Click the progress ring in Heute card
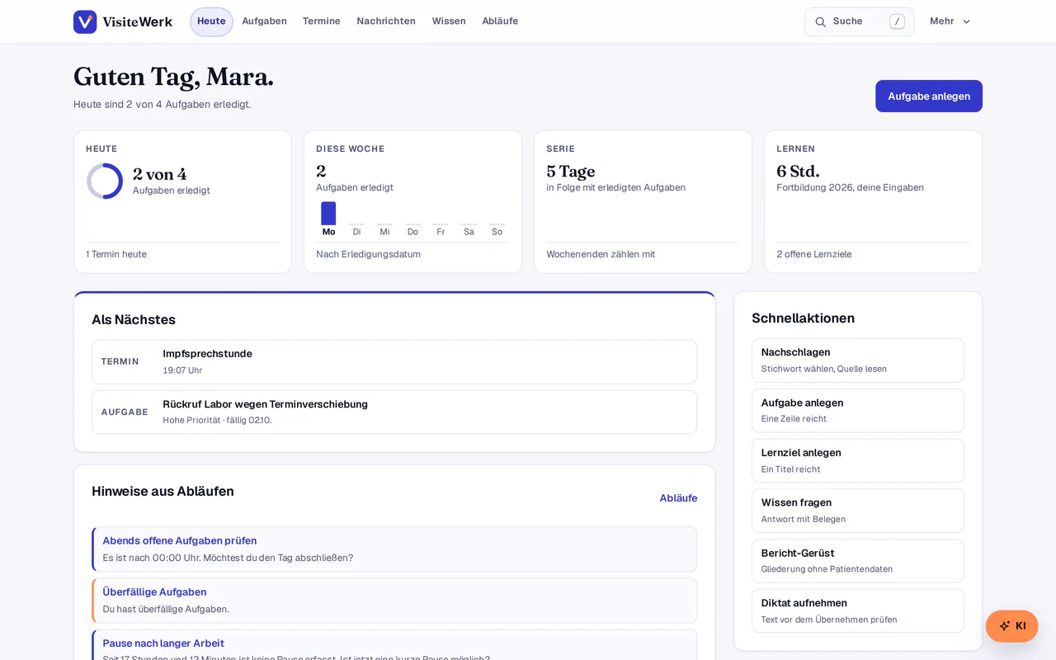The width and height of the screenshot is (1056, 660). [105, 181]
